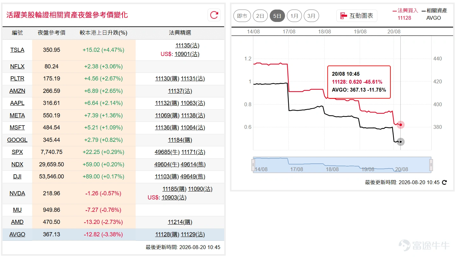
Task: Open the PLTR ticker link
Action: [17, 79]
